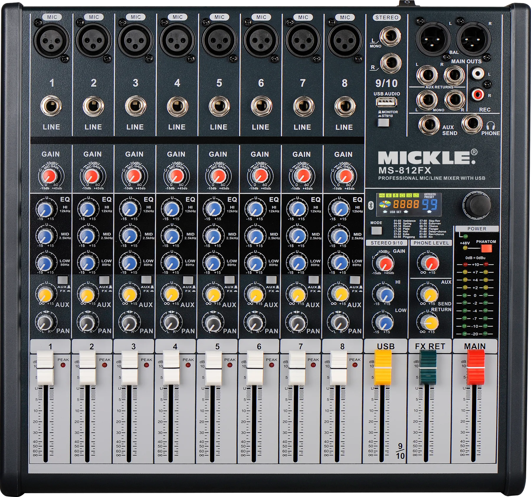Click the channel 5 MIC XLR input

pyautogui.click(x=219, y=40)
